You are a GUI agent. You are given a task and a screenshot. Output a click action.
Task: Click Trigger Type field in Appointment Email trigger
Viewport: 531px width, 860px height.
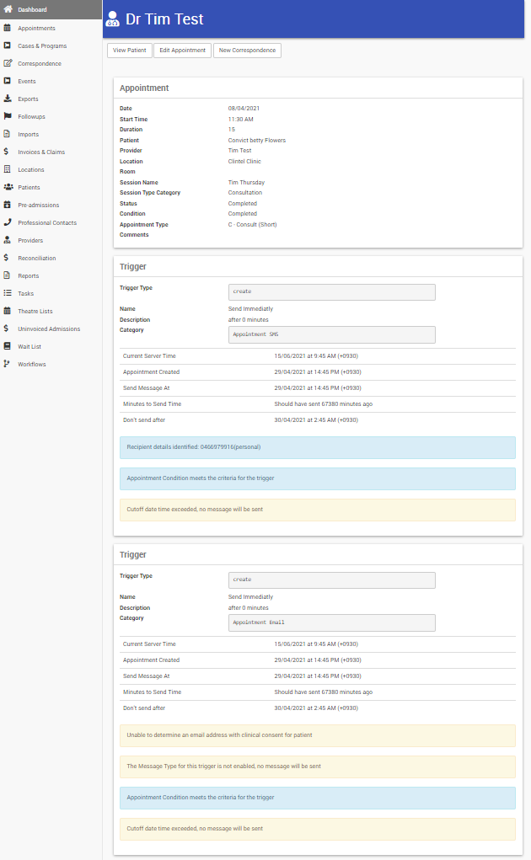332,580
